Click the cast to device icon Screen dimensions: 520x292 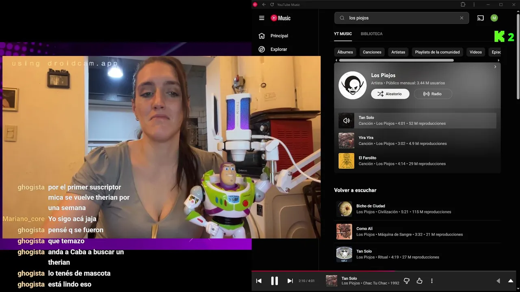(481, 18)
